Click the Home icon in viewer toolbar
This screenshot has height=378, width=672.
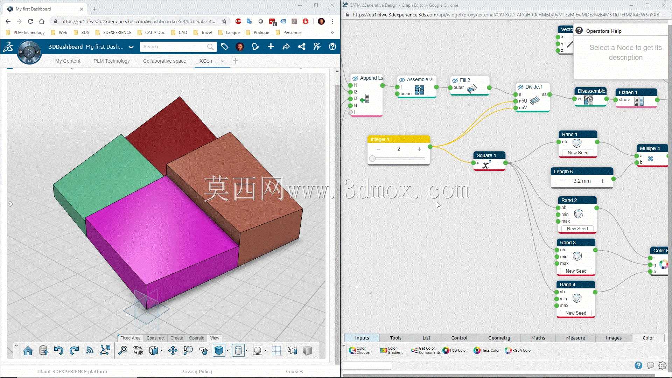click(28, 350)
